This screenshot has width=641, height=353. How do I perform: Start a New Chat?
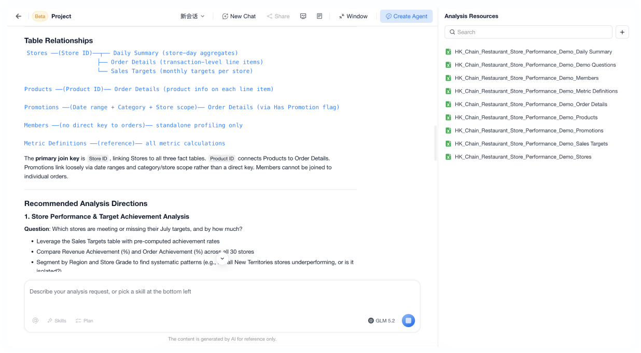239,16
